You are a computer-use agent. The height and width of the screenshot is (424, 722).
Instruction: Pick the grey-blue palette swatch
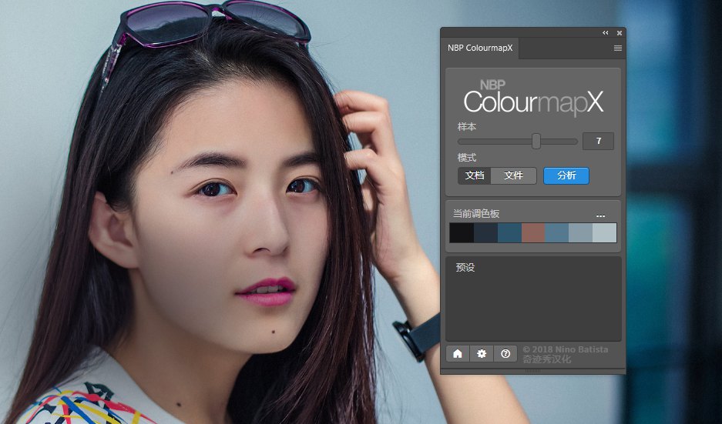(581, 232)
